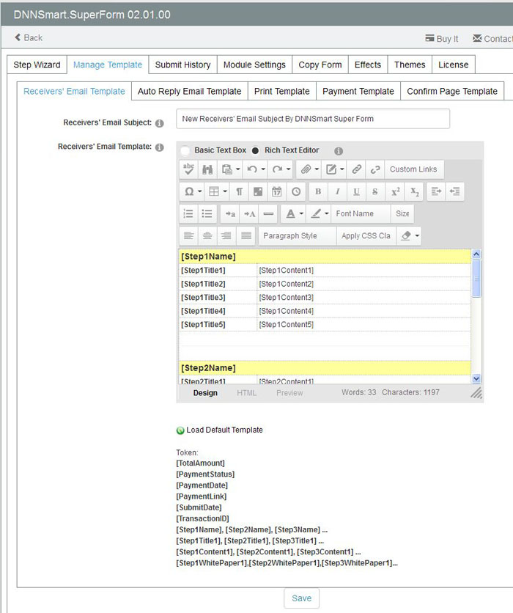Click the Receivers' Email Subject field
This screenshot has height=613, width=513.
coord(313,119)
